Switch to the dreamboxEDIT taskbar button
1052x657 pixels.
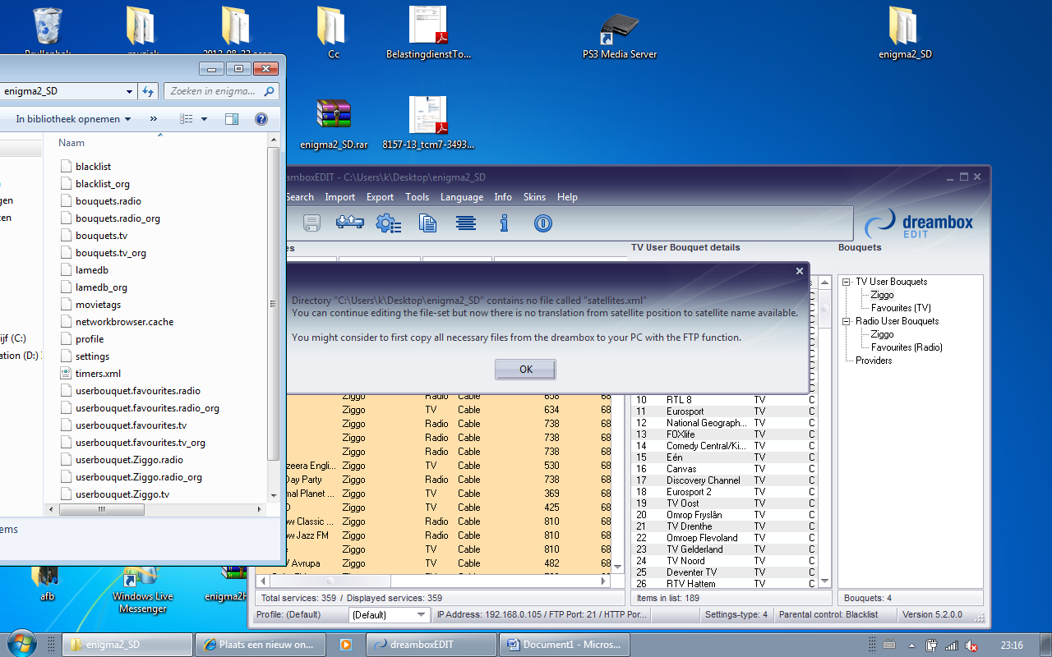(431, 645)
